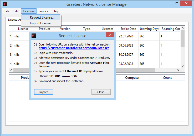
Task: Maximize the License Manager window
Action: (x=177, y=3)
